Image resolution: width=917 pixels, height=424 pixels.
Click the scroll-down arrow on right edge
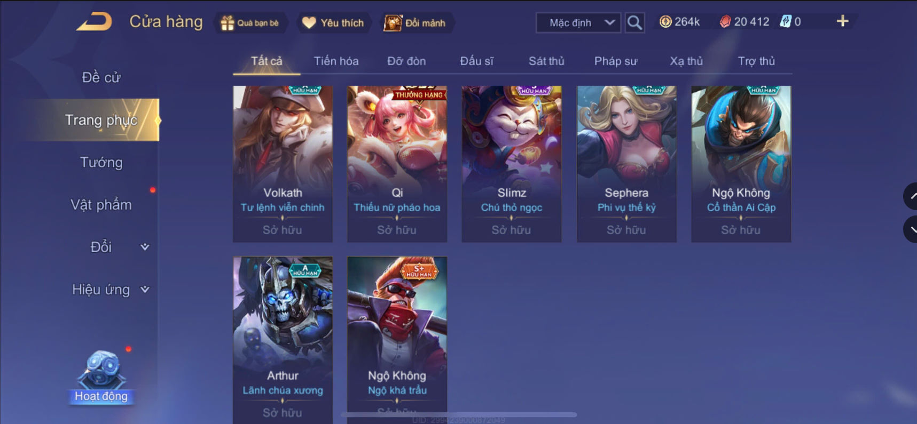point(911,229)
